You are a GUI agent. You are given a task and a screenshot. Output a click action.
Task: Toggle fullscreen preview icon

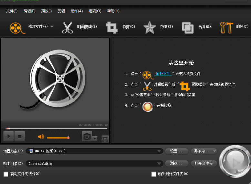click(x=105, y=139)
